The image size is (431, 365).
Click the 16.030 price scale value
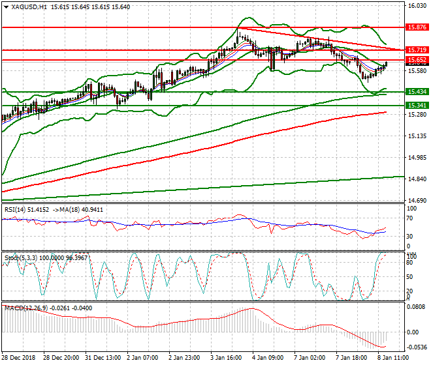coord(417,6)
